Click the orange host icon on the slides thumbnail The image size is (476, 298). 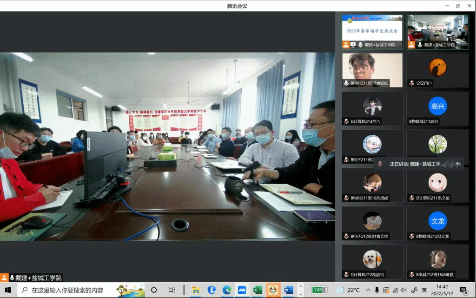[346, 45]
